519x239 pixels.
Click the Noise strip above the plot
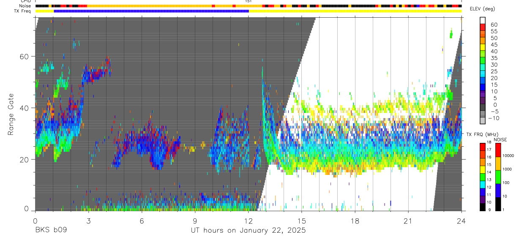point(249,6)
